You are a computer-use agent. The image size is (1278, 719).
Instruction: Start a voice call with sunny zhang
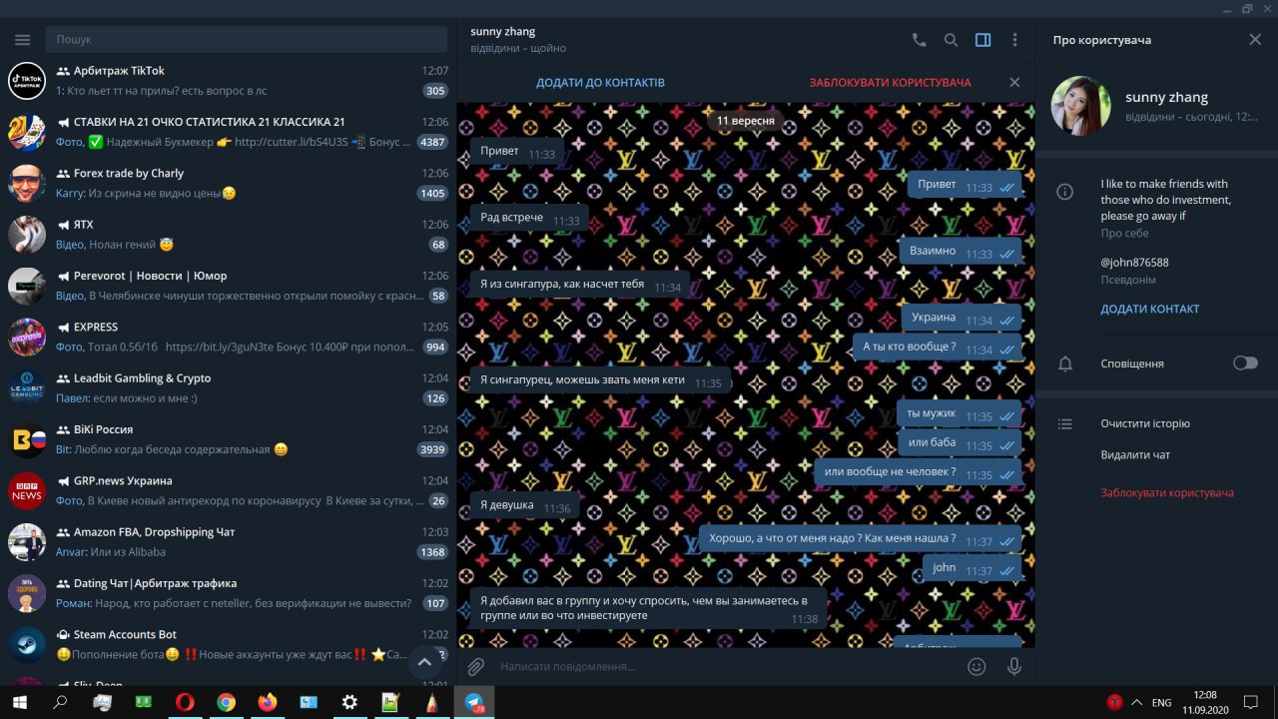coord(920,40)
